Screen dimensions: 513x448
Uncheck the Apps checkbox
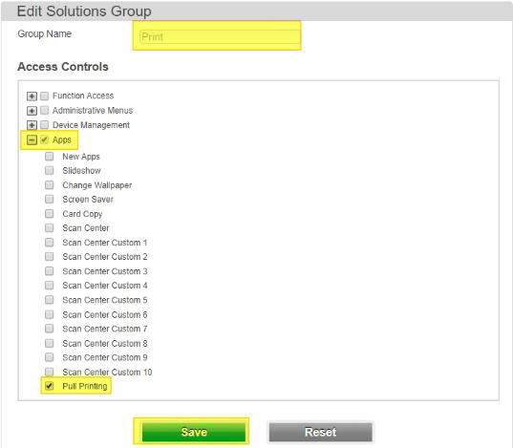tap(44, 140)
